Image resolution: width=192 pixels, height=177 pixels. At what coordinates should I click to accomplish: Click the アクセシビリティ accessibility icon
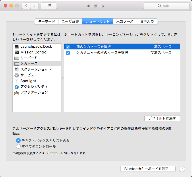[17, 87]
